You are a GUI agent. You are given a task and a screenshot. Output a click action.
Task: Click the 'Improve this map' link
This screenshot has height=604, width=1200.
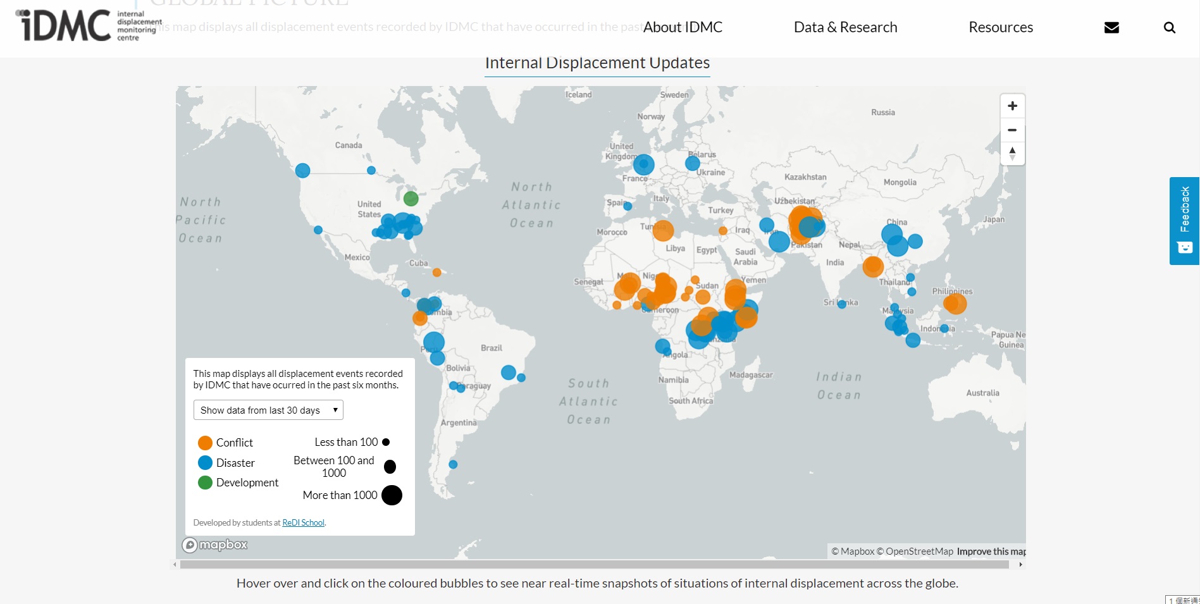point(991,552)
